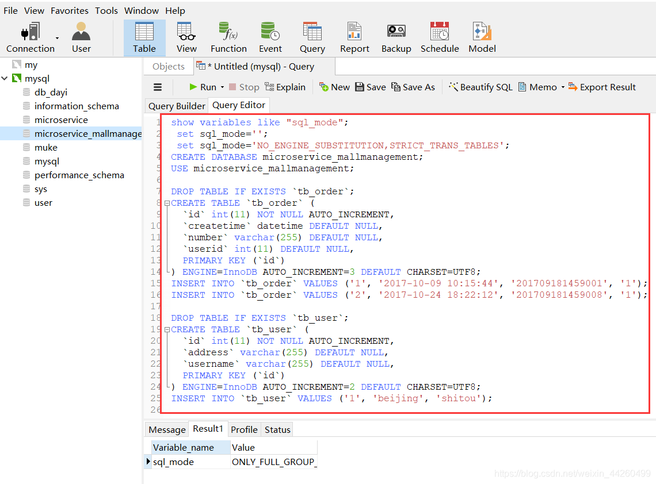Open the Backup toolbar icon
The width and height of the screenshot is (656, 484).
tap(396, 37)
